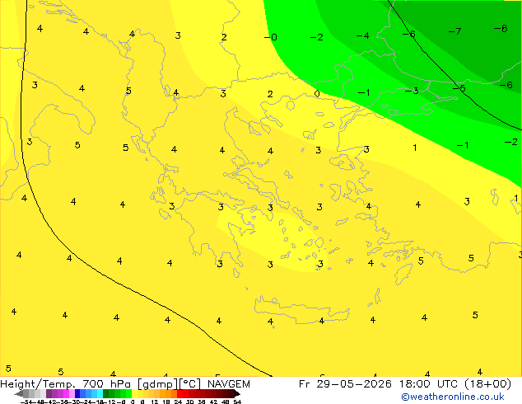Click the NAVGEM model name label
This screenshot has width=522, height=404.
tap(229, 384)
